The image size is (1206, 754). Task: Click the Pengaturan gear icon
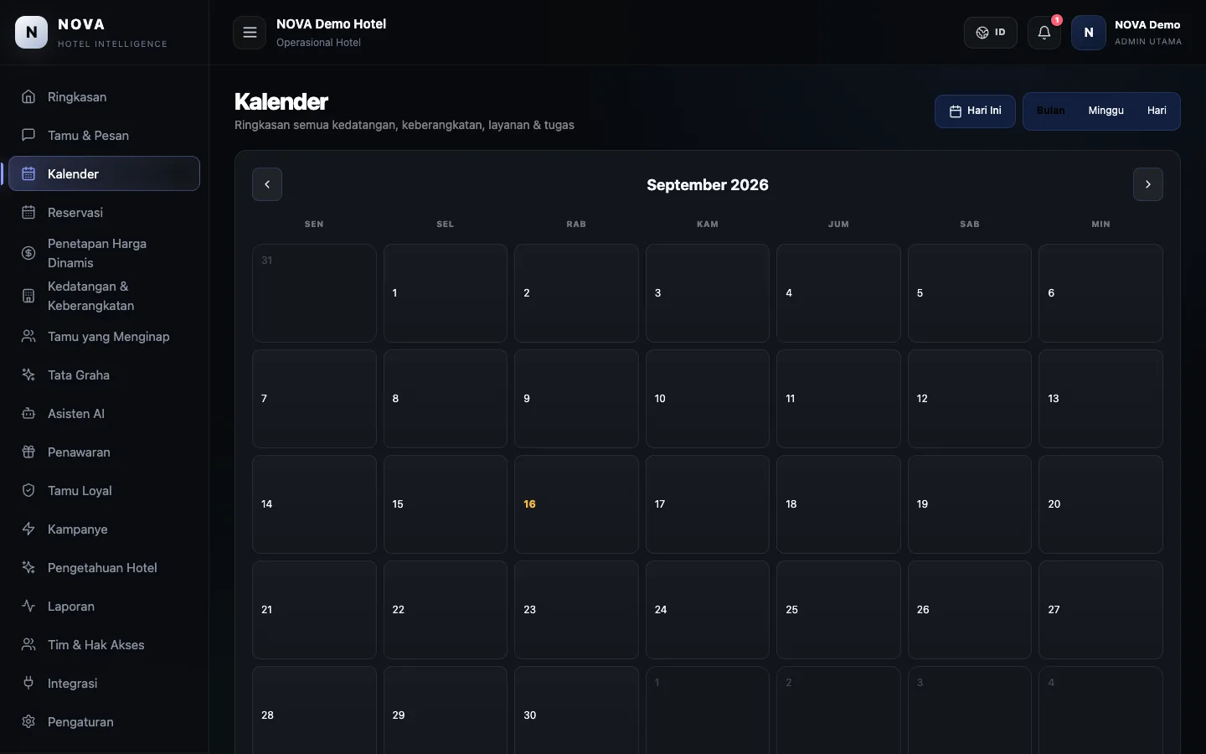coord(28,722)
